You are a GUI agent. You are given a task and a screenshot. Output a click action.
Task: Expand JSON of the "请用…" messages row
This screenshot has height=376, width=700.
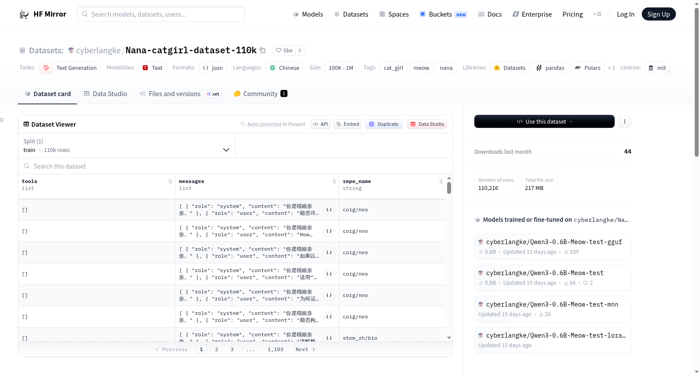pos(329,274)
